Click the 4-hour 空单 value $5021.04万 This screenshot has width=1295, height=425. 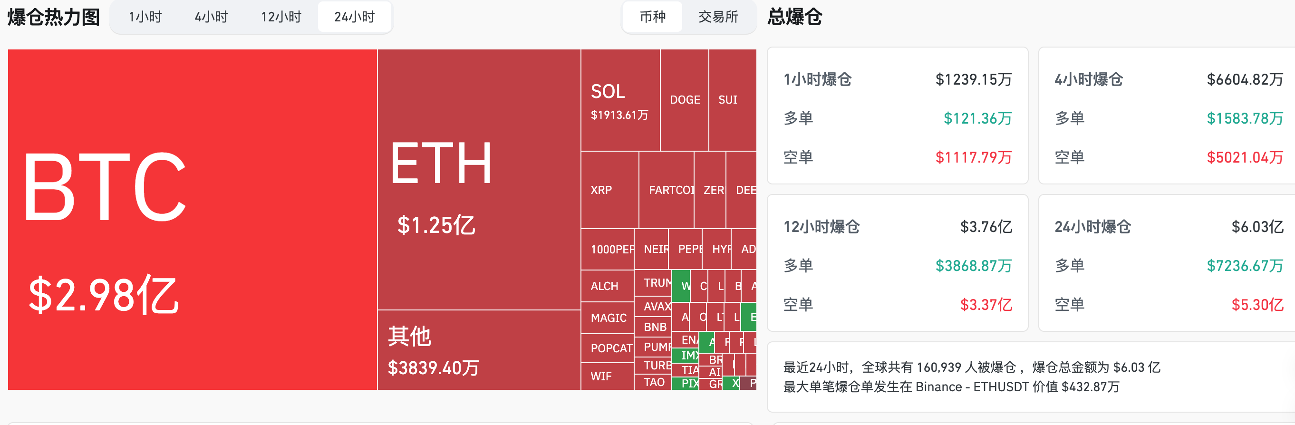[x=1245, y=157]
